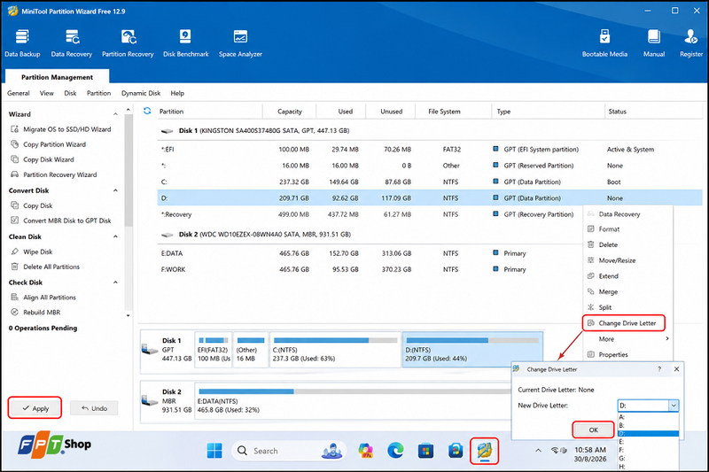The image size is (709, 472).
Task: Open the Manual
Action: tap(654, 43)
